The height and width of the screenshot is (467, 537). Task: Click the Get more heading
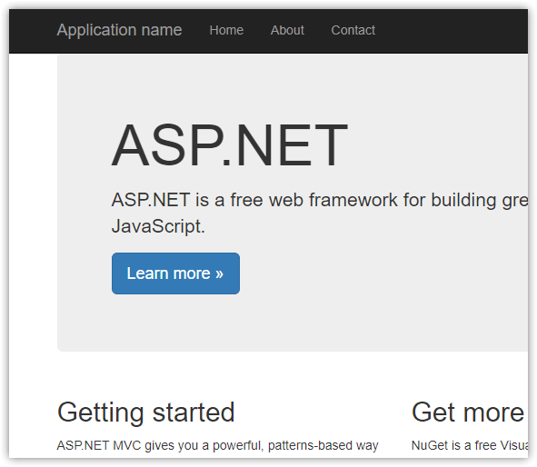coord(469,412)
